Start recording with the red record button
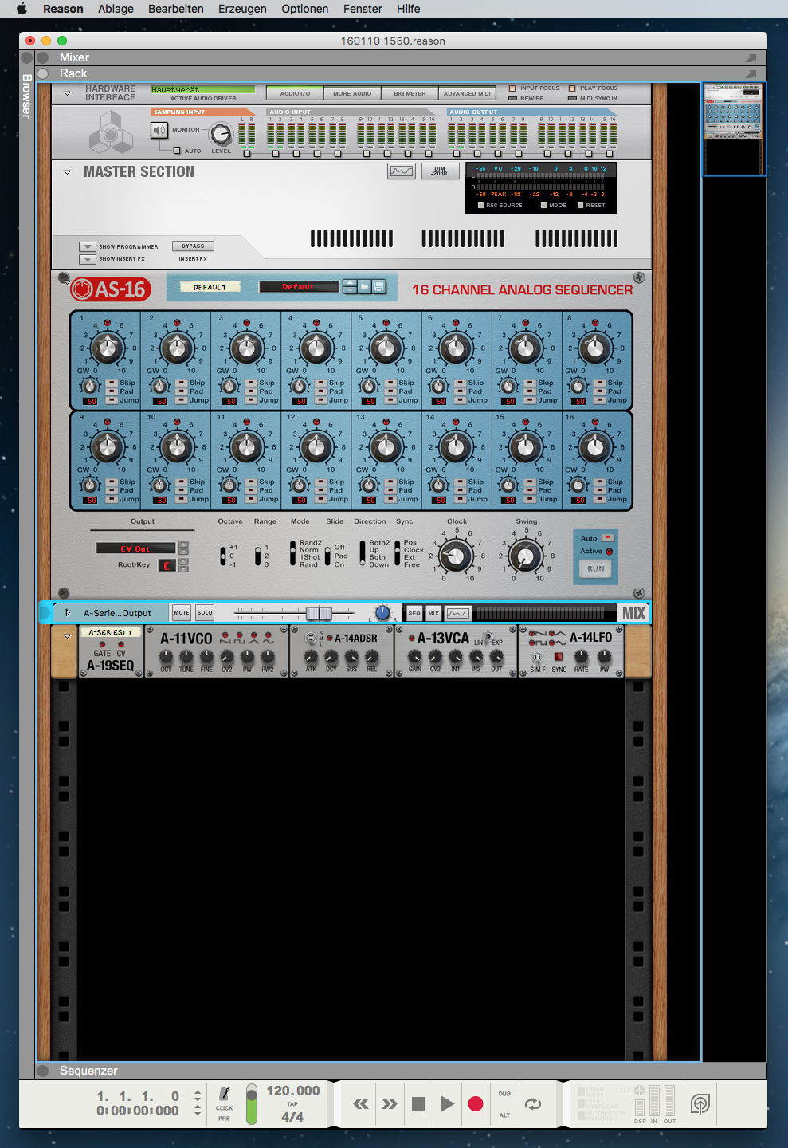This screenshot has width=788, height=1148. 476,1103
